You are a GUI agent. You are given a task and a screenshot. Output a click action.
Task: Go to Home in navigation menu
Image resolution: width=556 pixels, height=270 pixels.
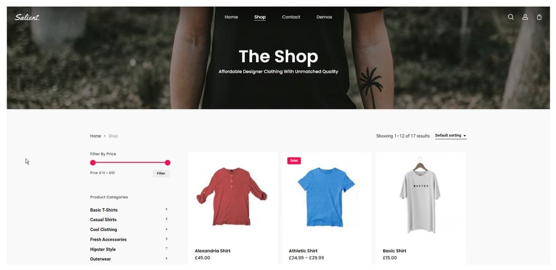[x=231, y=17]
